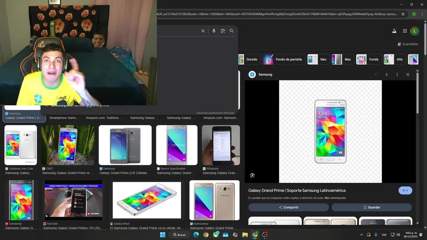The image size is (427, 240).
Task: Open the notifications bell in taskbar
Action: 421,235
